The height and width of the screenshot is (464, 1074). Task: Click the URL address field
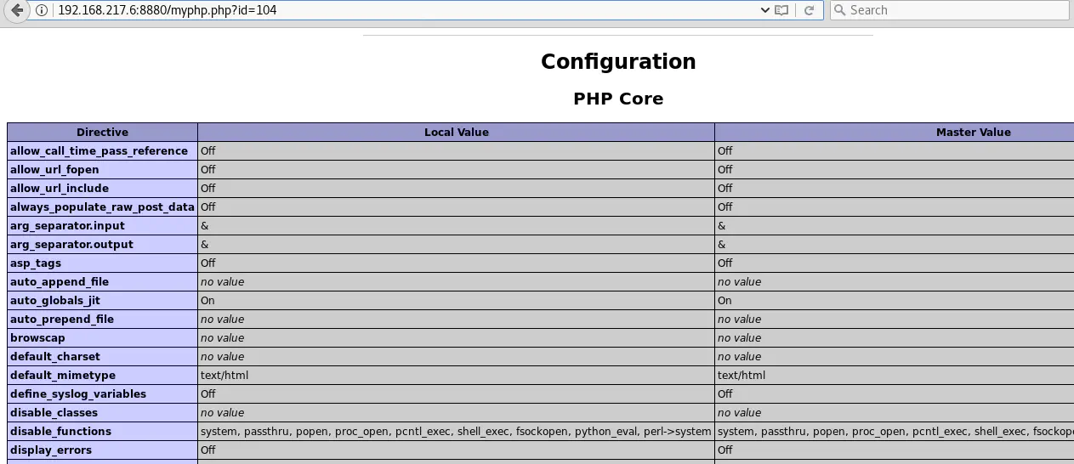tap(406, 10)
